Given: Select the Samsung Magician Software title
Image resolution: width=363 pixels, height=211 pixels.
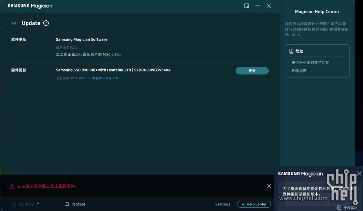Looking at the screenshot, I should 82,39.
